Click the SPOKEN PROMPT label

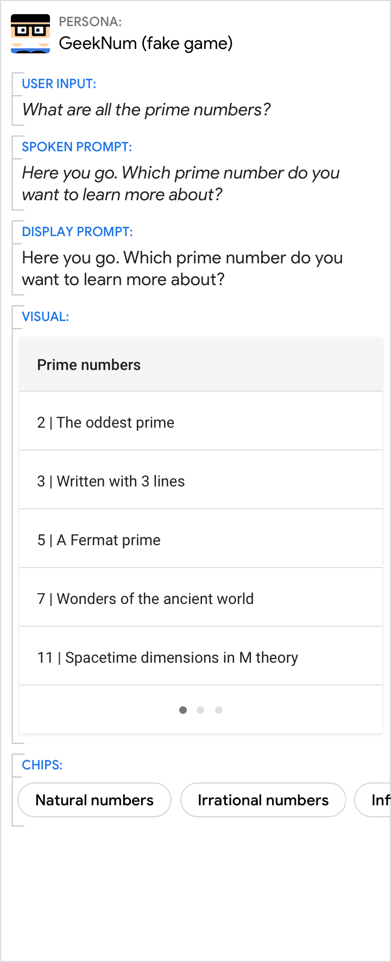coord(77,147)
